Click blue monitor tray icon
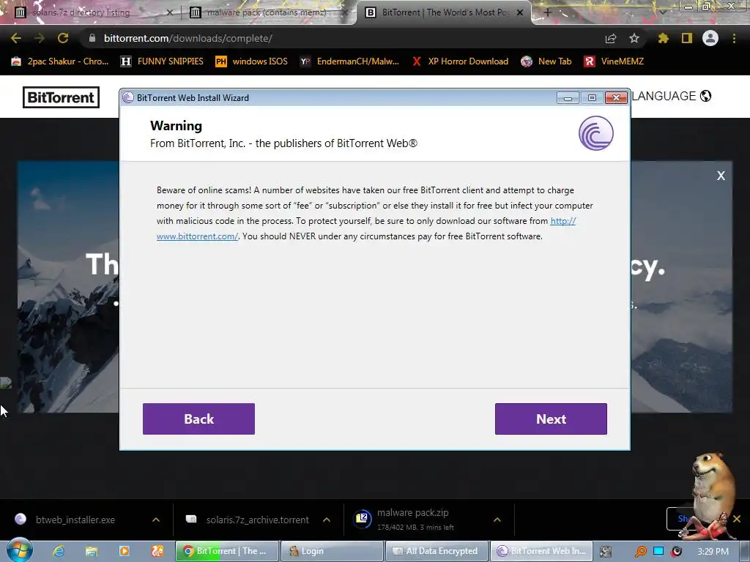 coord(658,551)
